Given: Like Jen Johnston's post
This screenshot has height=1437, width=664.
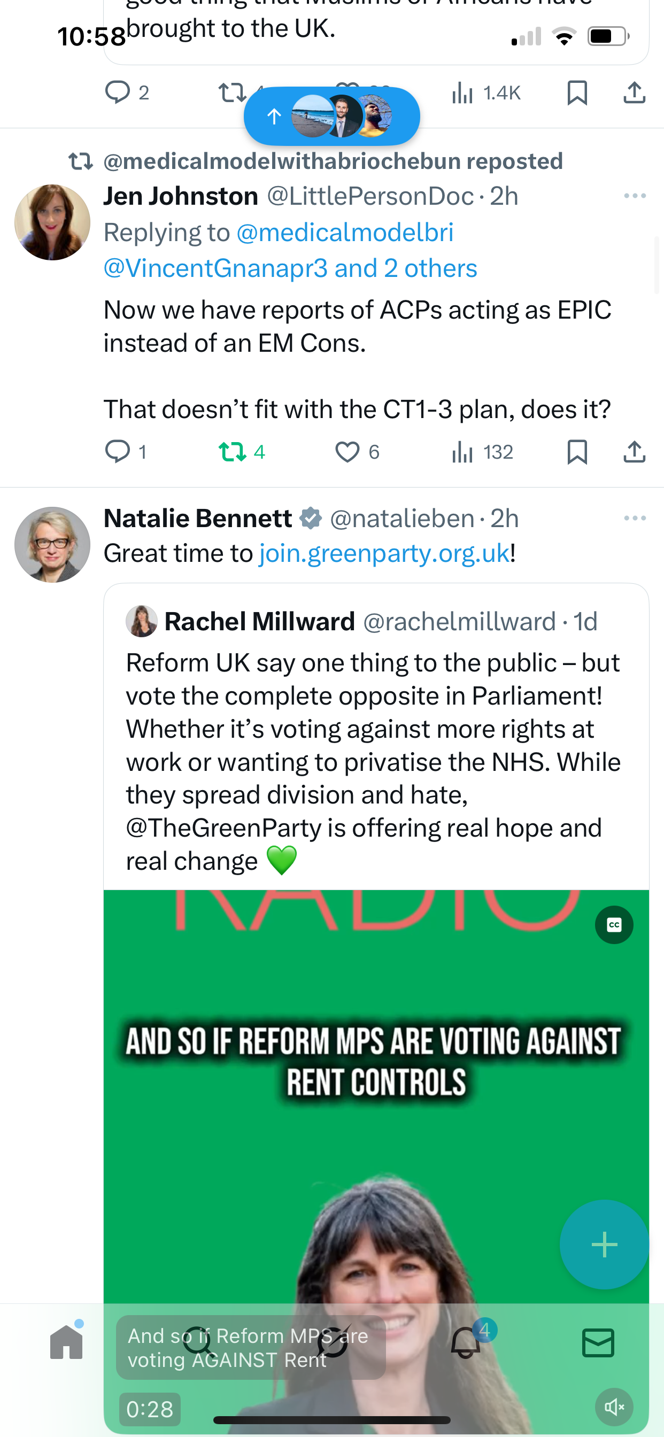Looking at the screenshot, I should coord(347,451).
